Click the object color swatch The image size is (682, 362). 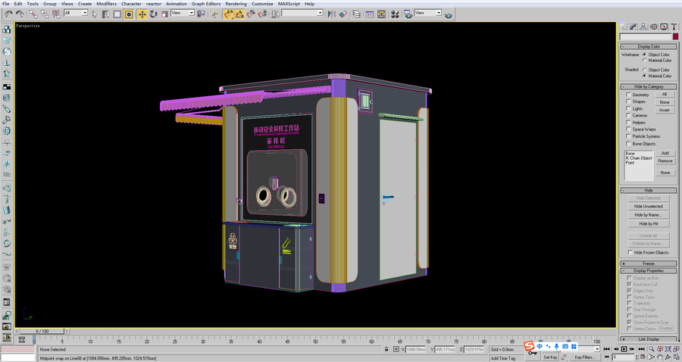pyautogui.click(x=675, y=36)
